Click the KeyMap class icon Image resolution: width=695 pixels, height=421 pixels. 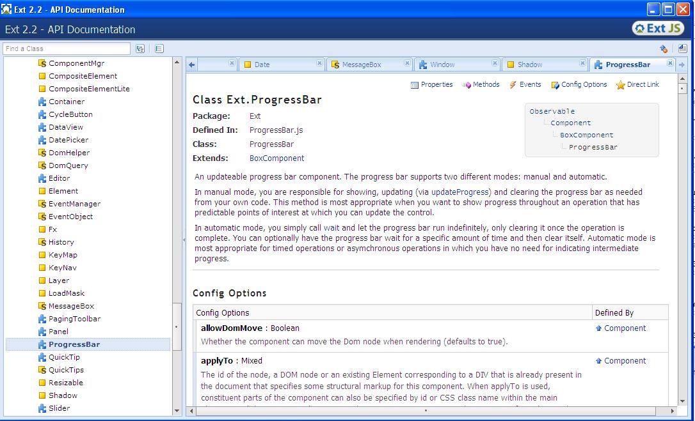(42, 255)
